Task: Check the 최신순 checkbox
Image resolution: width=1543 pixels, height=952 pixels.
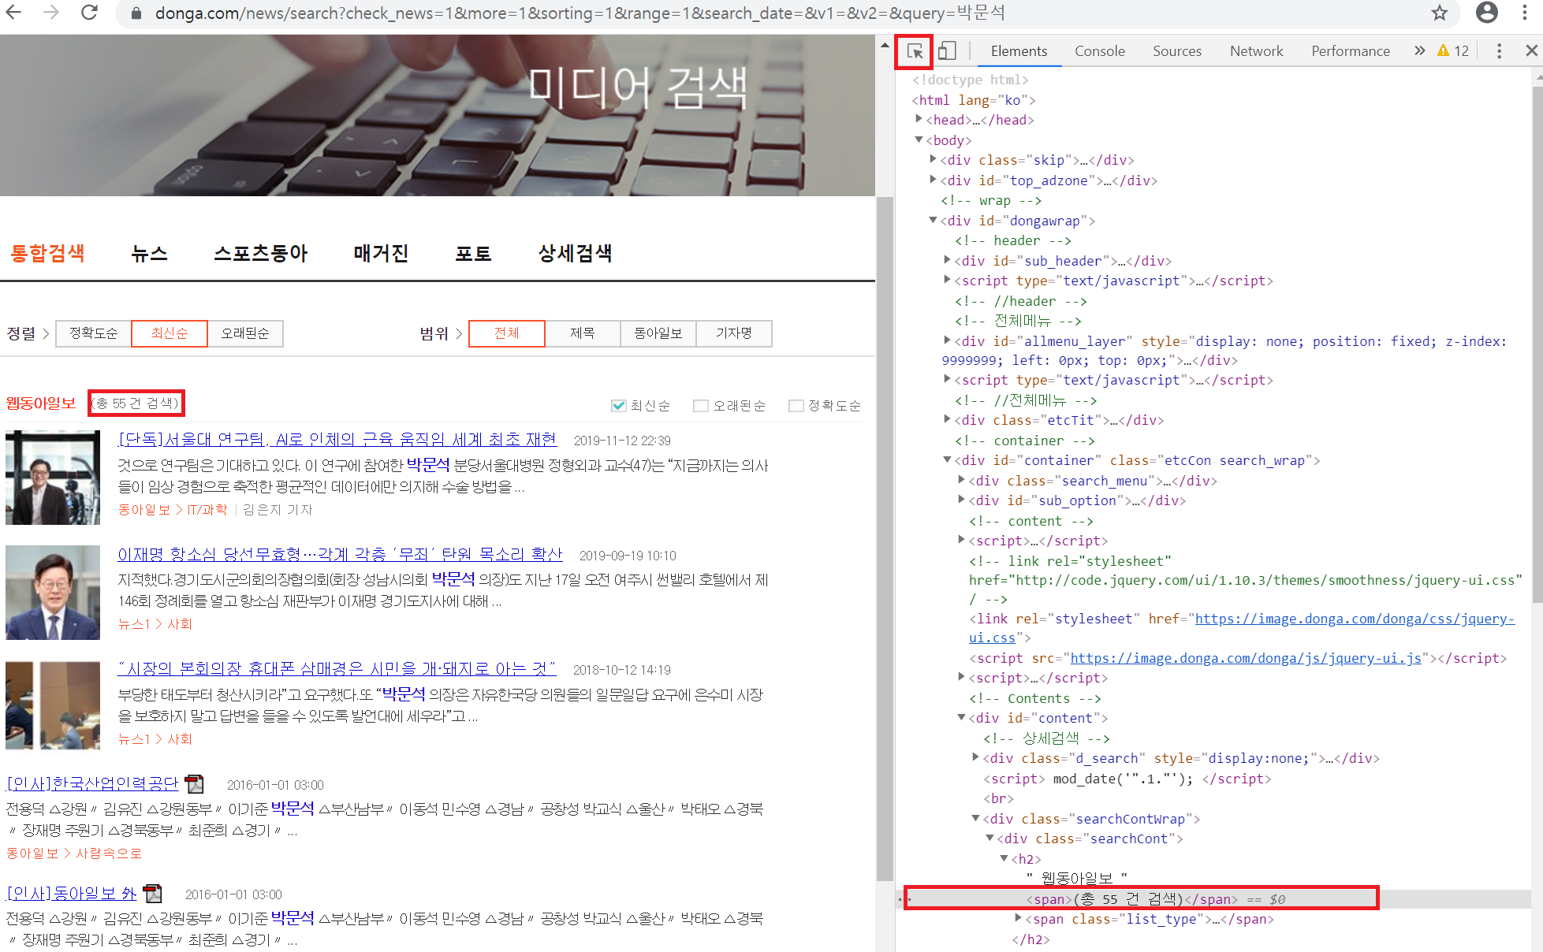Action: [x=618, y=405]
